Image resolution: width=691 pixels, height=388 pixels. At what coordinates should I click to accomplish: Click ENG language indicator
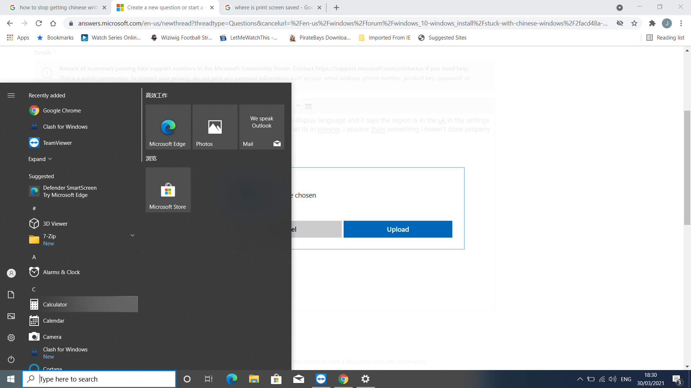pyautogui.click(x=626, y=379)
